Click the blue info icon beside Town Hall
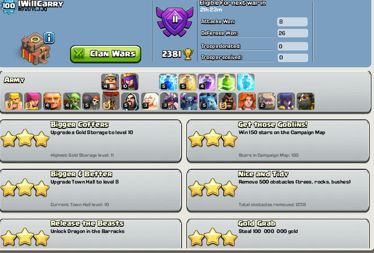This screenshot has width=374, height=253. pyautogui.click(x=49, y=38)
